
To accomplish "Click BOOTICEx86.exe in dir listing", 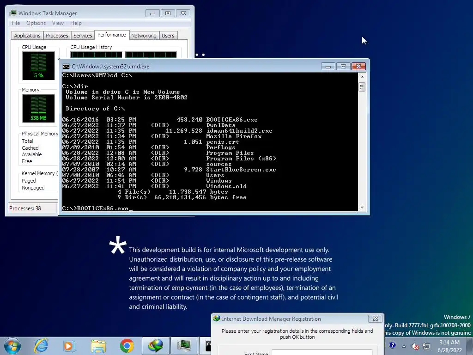I will (232, 120).
